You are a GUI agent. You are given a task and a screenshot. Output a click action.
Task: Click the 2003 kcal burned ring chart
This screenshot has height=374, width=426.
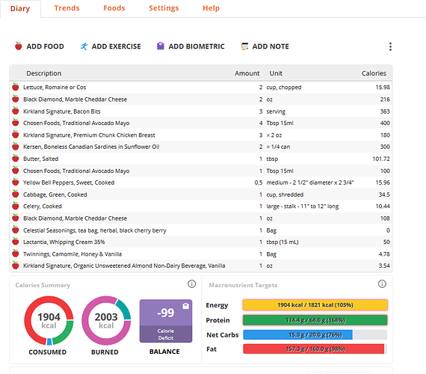coord(106,320)
